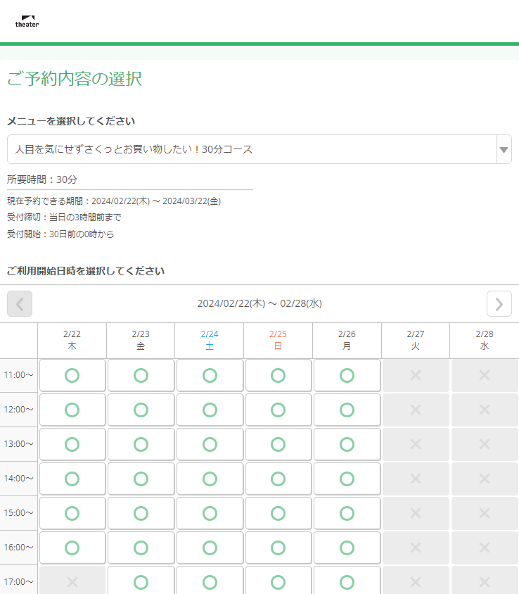Select the 11:00 availability circle on 2/22
519x594 pixels.
tap(72, 375)
